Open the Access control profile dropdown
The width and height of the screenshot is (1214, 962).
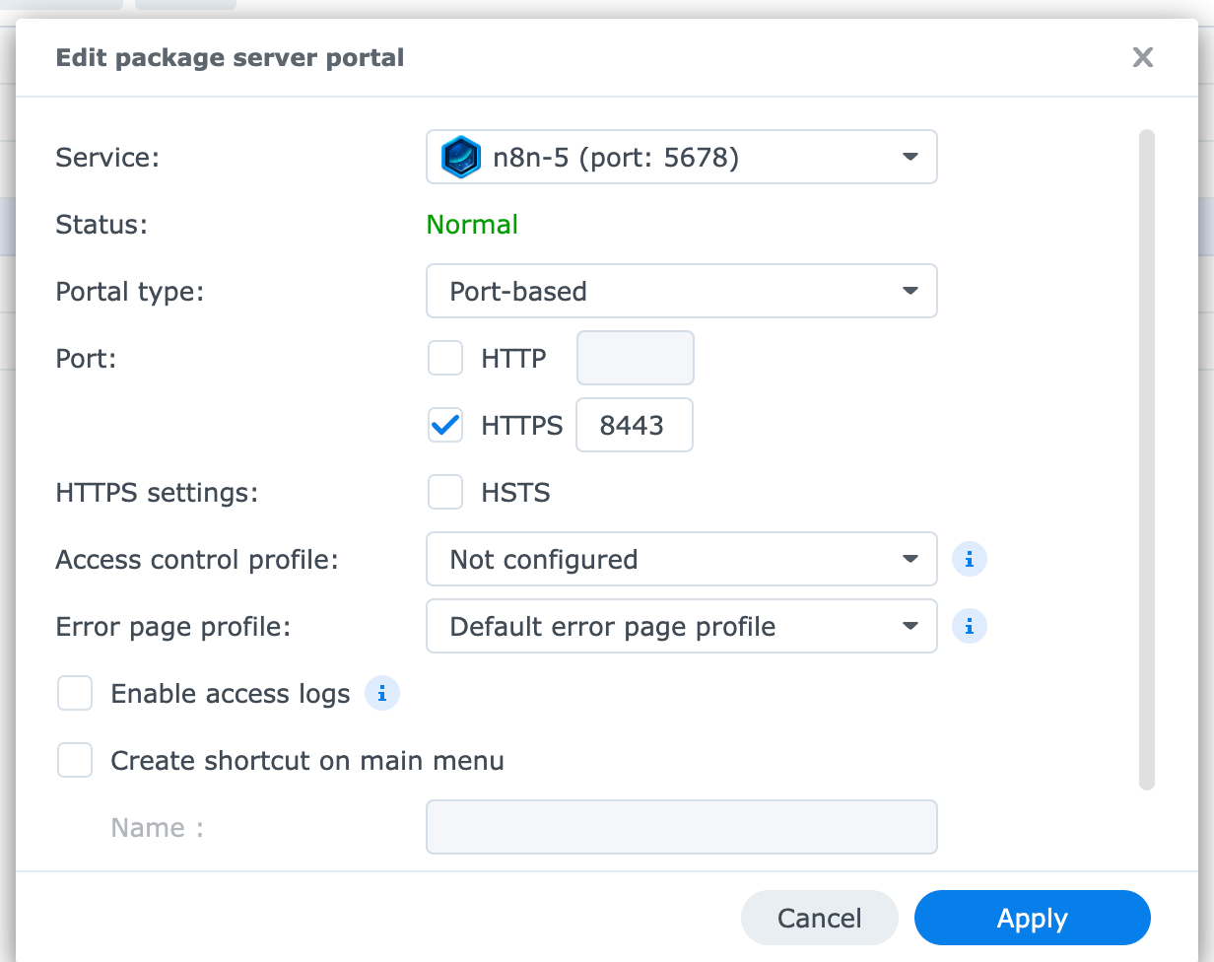point(681,560)
